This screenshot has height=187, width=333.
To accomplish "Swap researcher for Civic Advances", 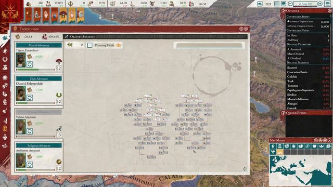I will (x=30, y=98).
